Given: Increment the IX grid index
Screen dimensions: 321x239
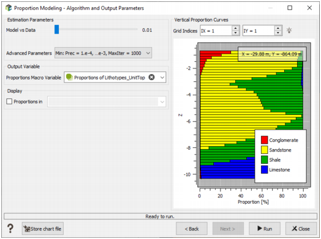Looking at the screenshot, I should (x=236, y=28).
